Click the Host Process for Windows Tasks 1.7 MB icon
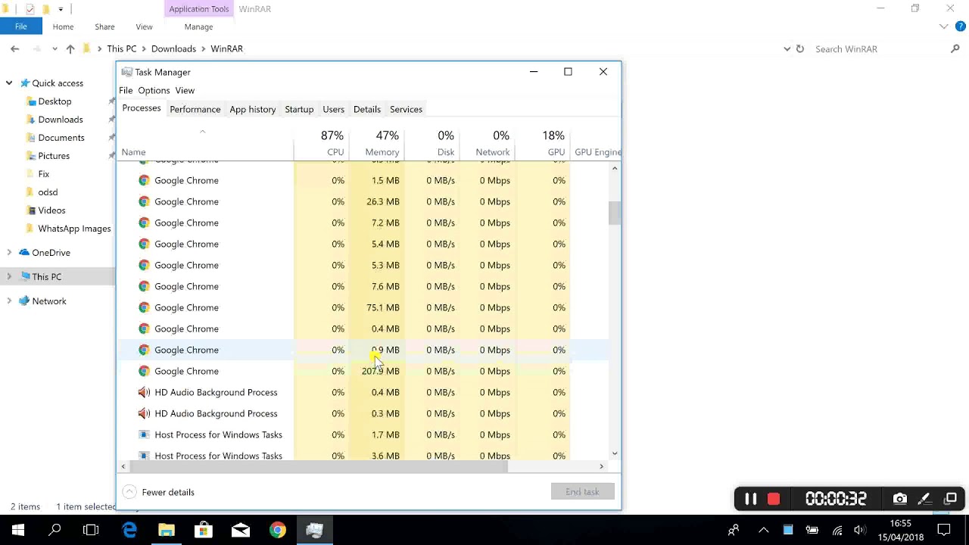This screenshot has height=545, width=969. [x=144, y=434]
